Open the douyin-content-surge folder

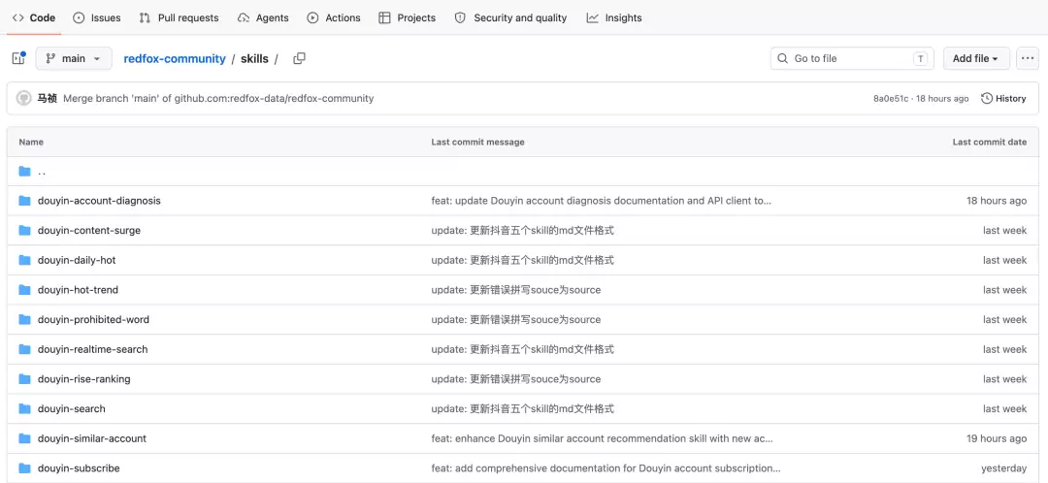click(89, 231)
